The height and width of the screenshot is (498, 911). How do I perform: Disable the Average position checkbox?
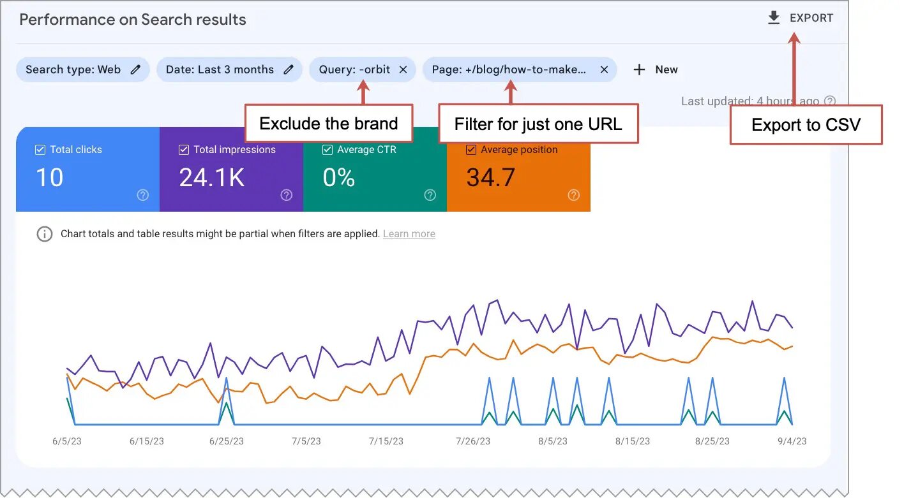[x=471, y=149]
